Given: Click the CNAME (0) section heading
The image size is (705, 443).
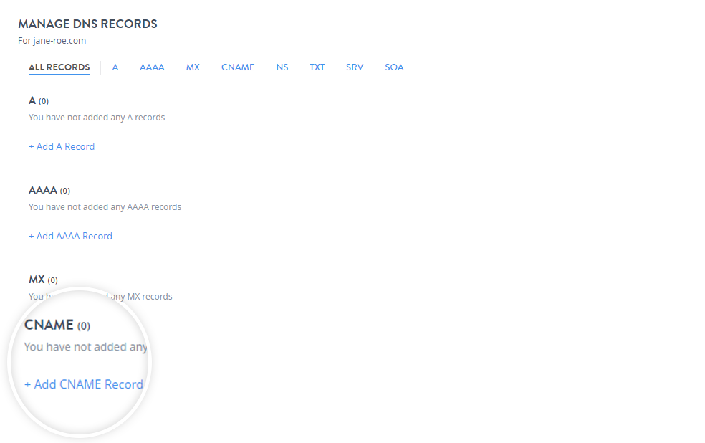Looking at the screenshot, I should (57, 325).
